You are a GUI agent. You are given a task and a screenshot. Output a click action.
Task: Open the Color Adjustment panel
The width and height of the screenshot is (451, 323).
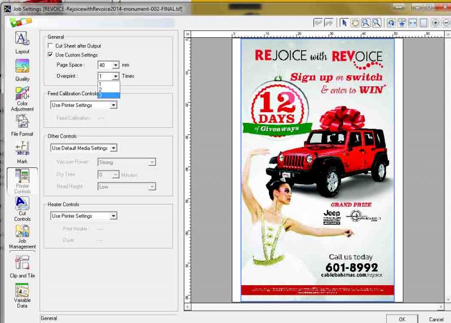coord(22,99)
